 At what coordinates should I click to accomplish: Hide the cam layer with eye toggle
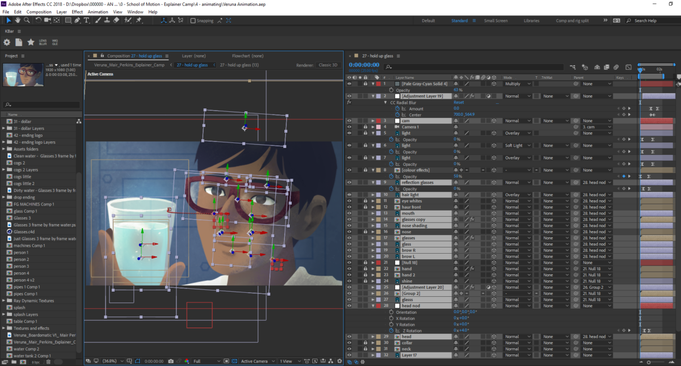350,121
